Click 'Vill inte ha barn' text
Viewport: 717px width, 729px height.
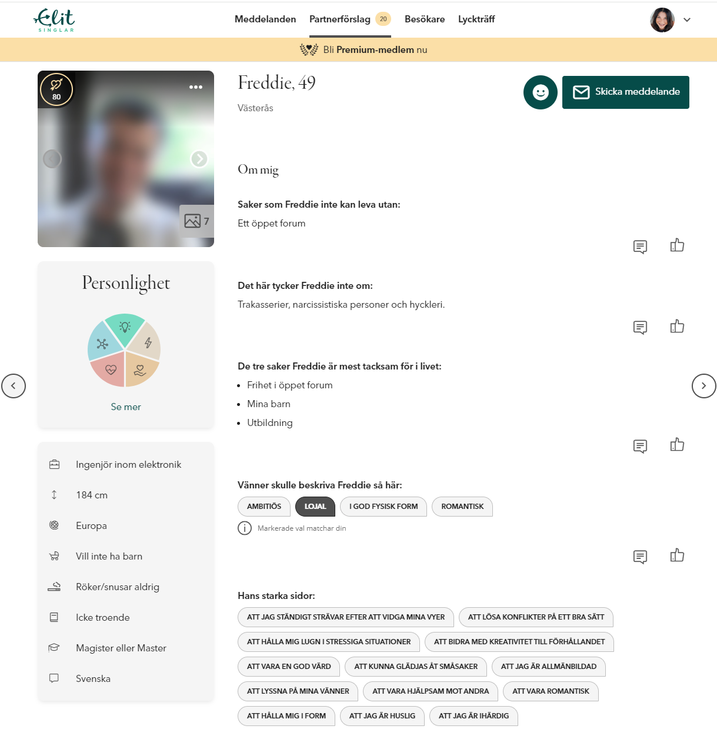point(109,557)
